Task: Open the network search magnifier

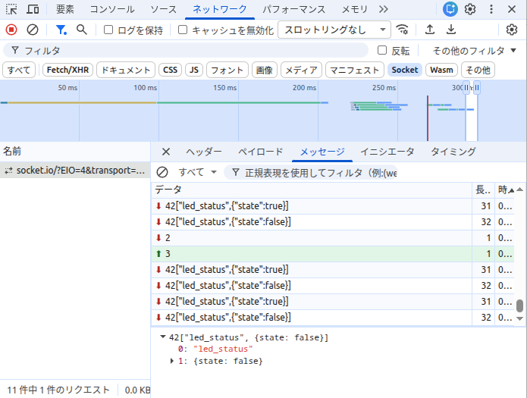Action: (82, 30)
